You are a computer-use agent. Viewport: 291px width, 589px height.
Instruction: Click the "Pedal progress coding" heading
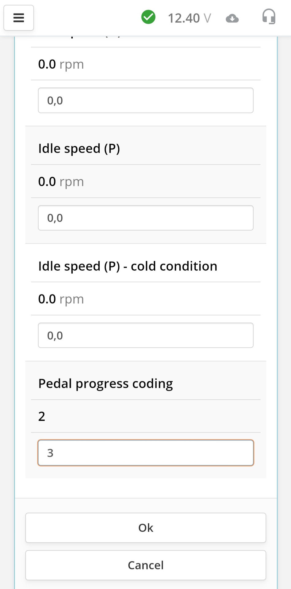point(105,383)
